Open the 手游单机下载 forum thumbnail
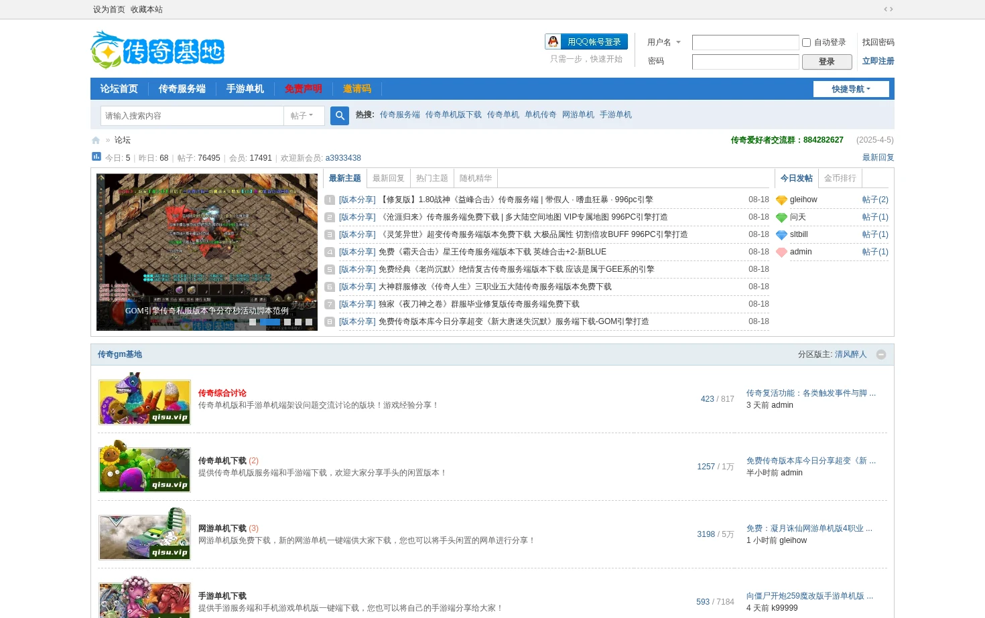This screenshot has width=985, height=618. pos(145,598)
